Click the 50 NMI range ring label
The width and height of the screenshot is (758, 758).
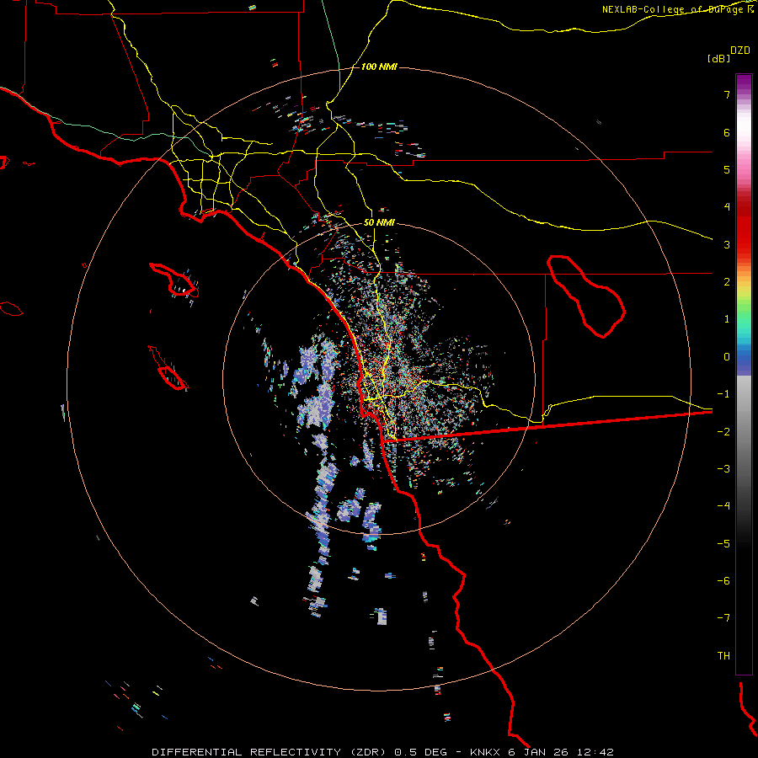point(379,222)
